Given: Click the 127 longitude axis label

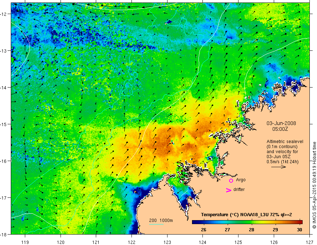Looking at the screenshot, I should point(309,242).
